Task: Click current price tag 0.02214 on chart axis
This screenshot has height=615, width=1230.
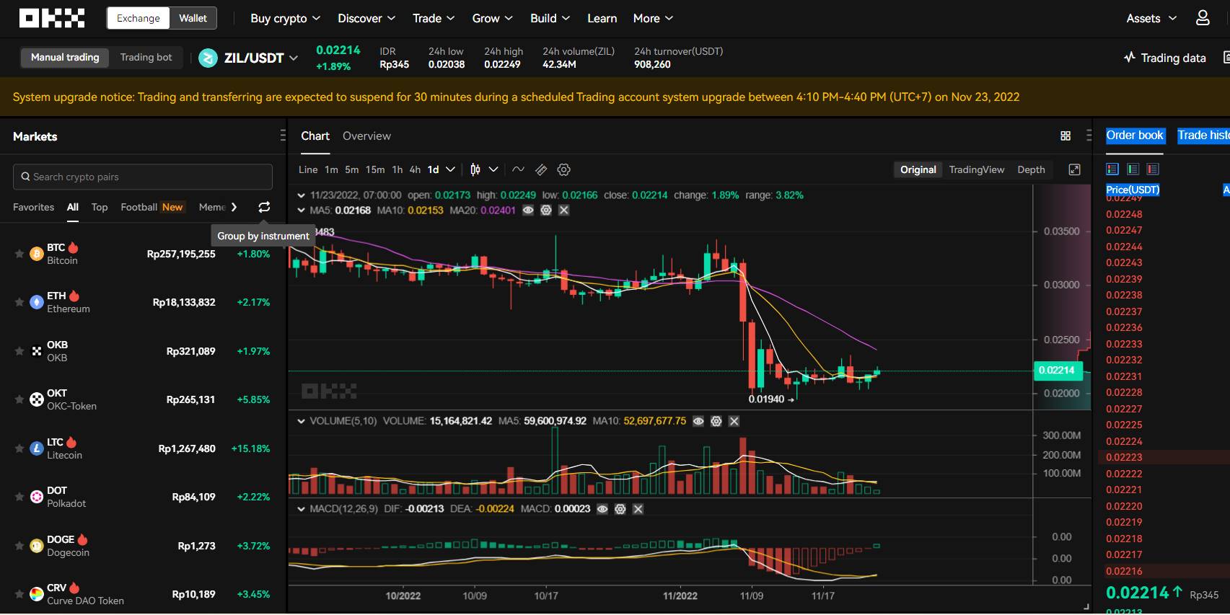Action: (1057, 370)
